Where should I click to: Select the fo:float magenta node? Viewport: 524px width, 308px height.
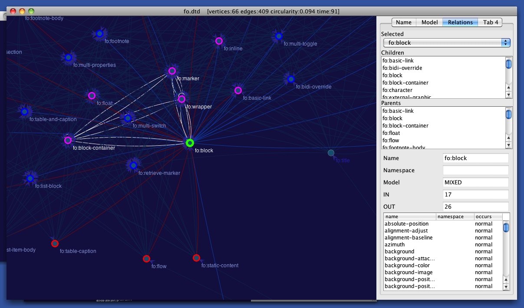click(x=92, y=95)
